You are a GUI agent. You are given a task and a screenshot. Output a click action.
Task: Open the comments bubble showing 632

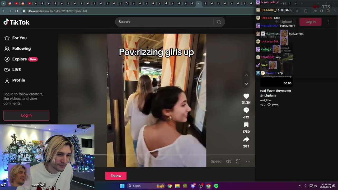tap(246, 110)
